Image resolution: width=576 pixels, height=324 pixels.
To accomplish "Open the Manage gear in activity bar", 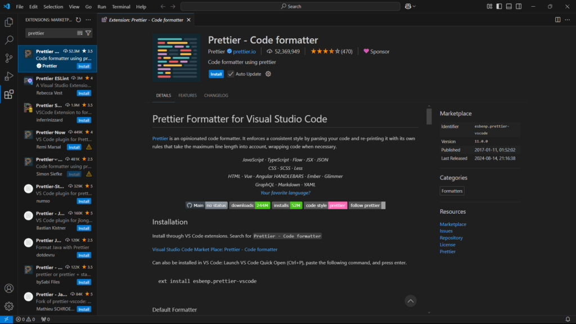I will click(x=9, y=306).
